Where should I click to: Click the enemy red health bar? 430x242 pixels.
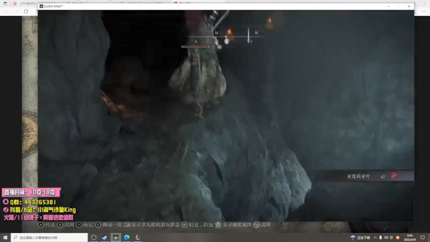point(195,47)
